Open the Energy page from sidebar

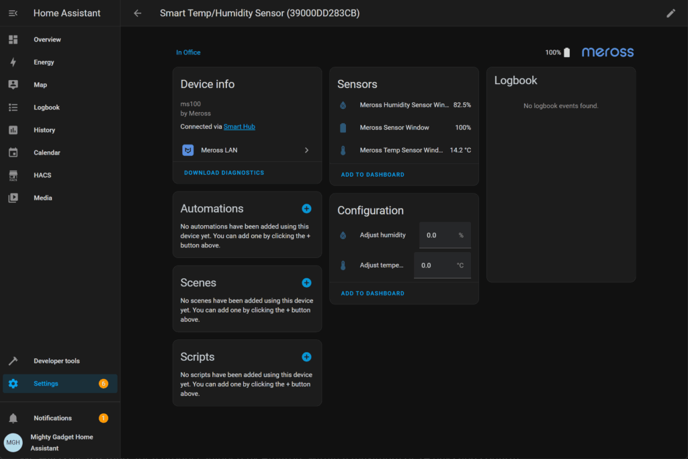click(x=44, y=62)
